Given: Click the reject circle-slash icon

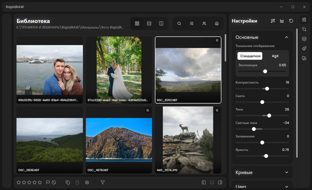Looking at the screenshot, I should 54,182.
